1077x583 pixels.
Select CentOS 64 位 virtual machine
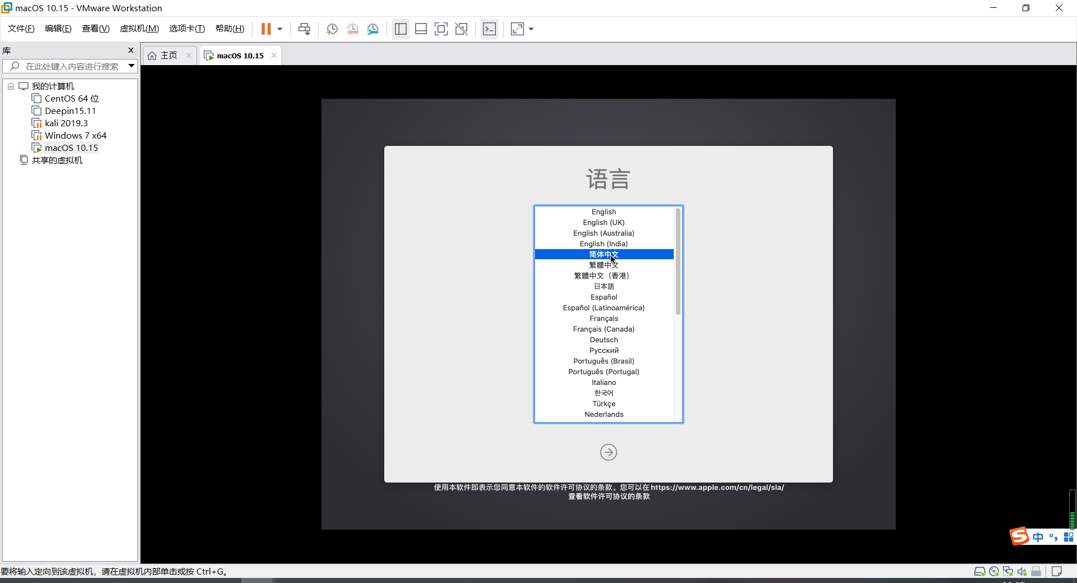[x=72, y=98]
